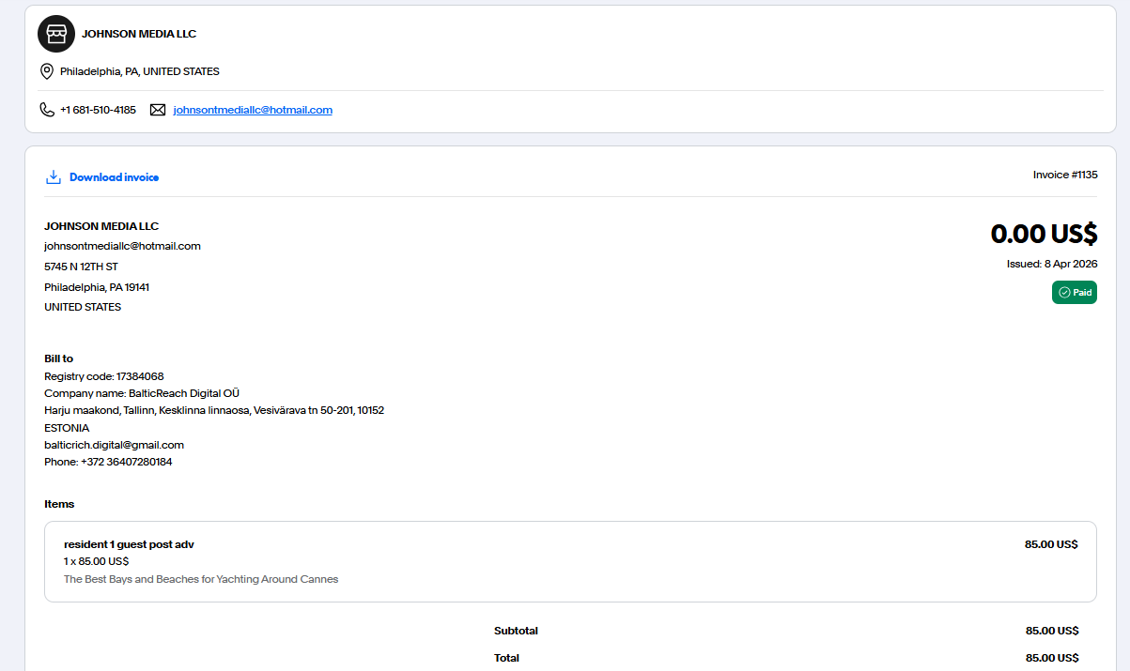
Task: Click the balticrich.digital@gmail.com email text
Action: pyautogui.click(x=114, y=445)
